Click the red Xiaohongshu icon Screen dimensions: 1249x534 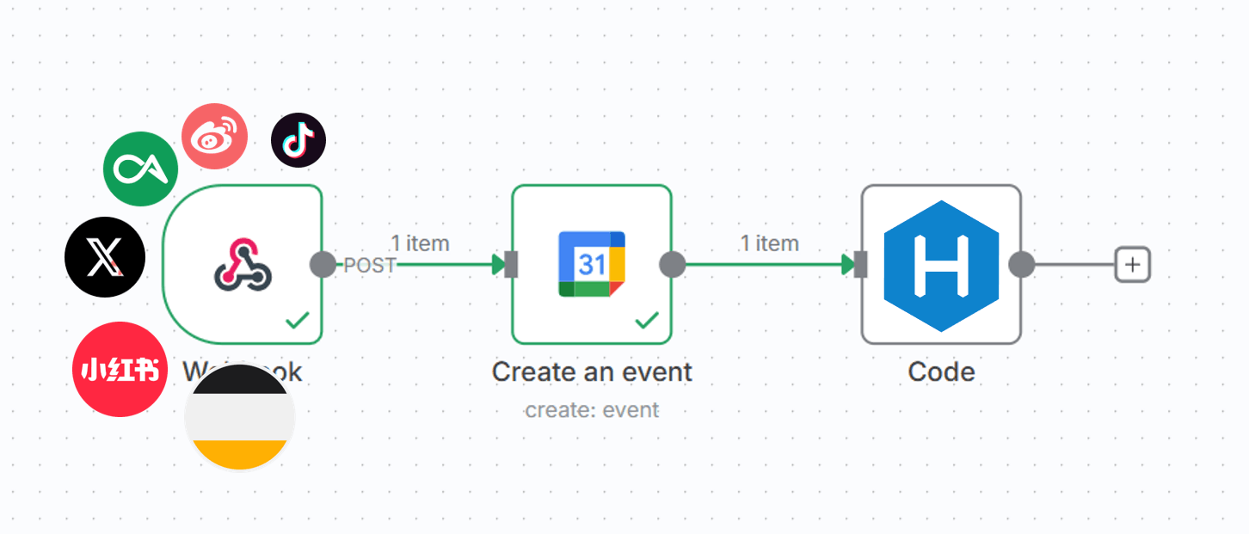pos(120,370)
